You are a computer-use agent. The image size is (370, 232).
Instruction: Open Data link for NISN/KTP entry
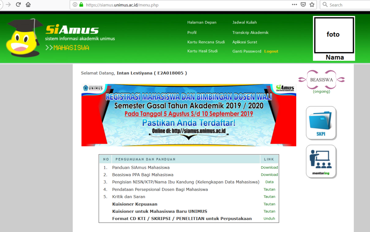(269, 182)
